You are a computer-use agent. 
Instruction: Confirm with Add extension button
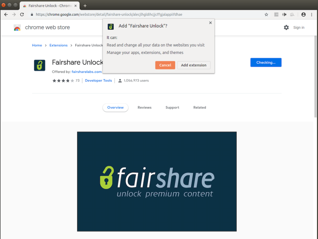pyautogui.click(x=194, y=65)
